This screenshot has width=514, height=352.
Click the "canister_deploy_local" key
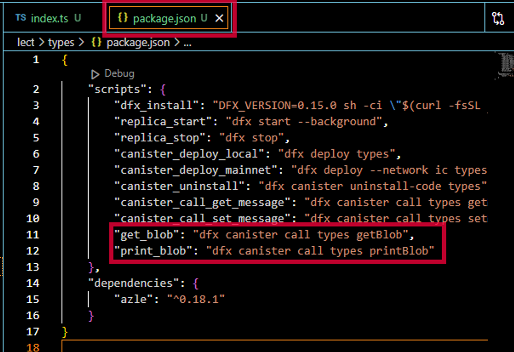(x=189, y=154)
